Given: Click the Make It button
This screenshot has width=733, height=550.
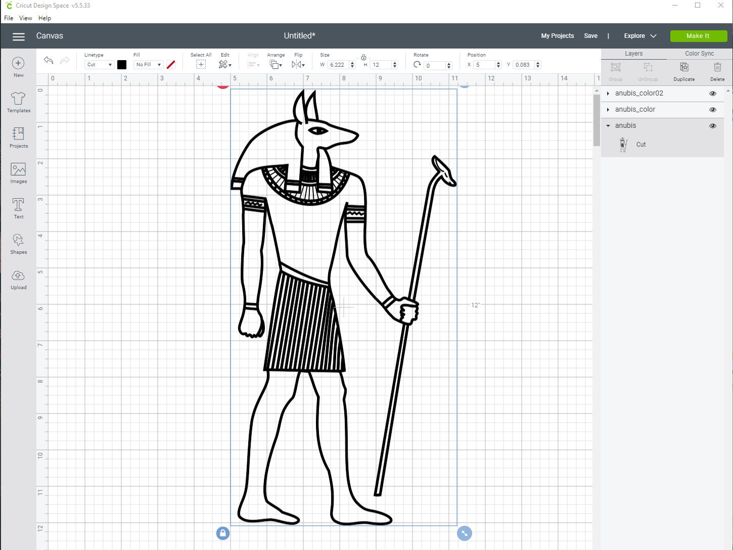Looking at the screenshot, I should click(x=698, y=36).
